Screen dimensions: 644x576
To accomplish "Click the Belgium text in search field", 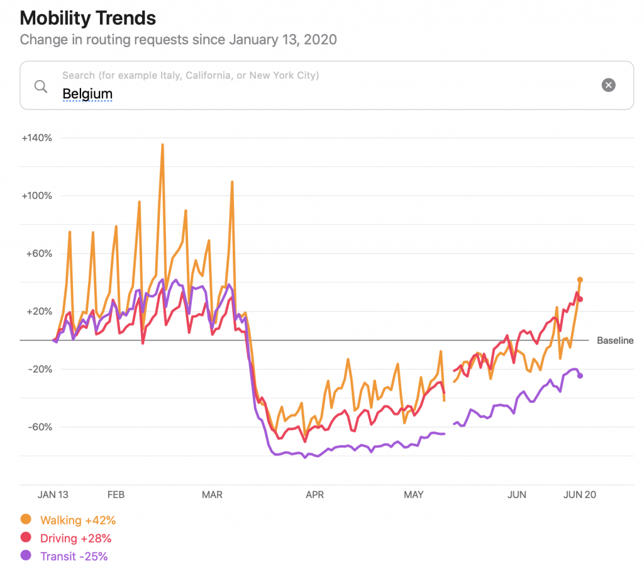I will point(87,94).
